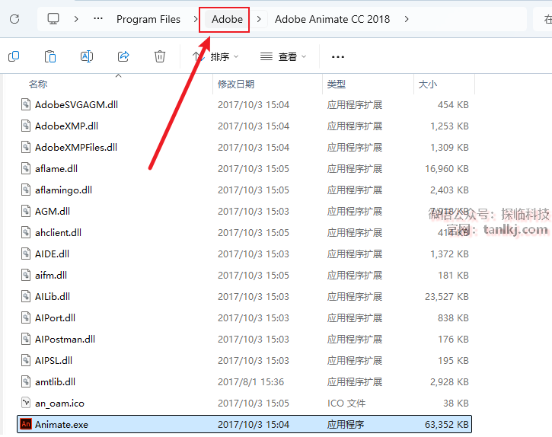Click the ahclient.dll file icon

(x=26, y=232)
